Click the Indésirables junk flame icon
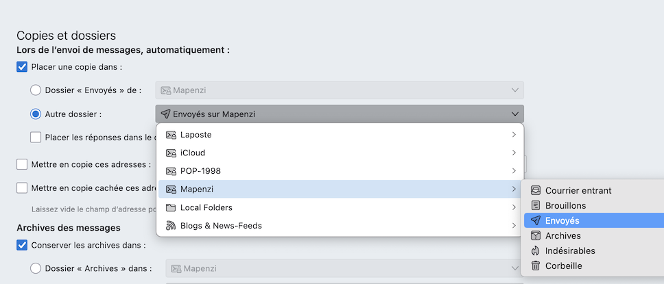This screenshot has width=664, height=284. pos(536,250)
